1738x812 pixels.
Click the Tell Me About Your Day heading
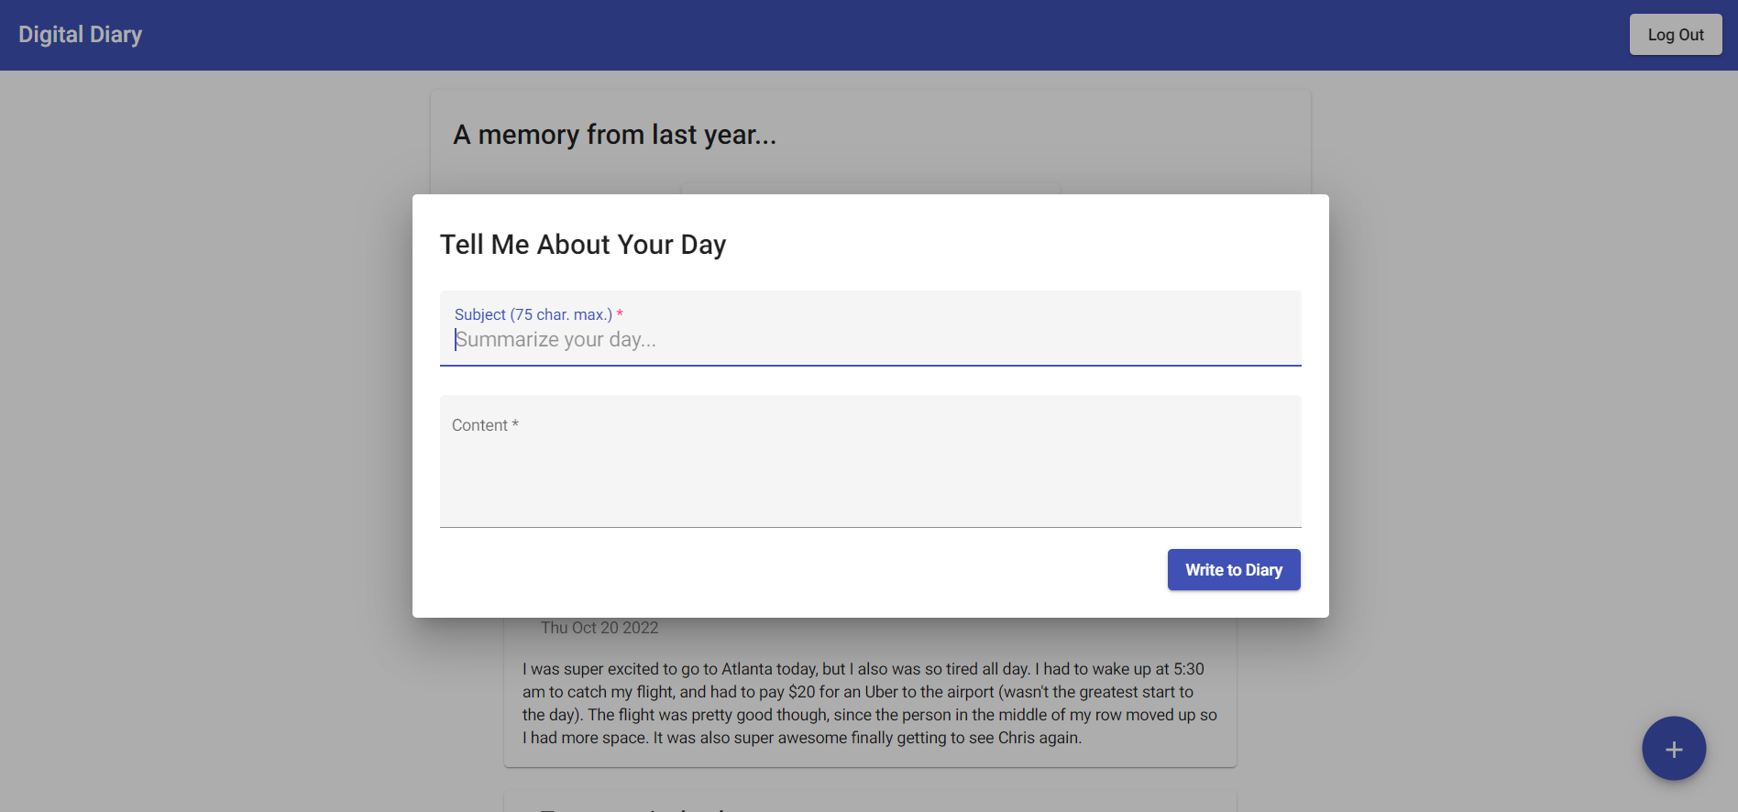click(x=583, y=245)
